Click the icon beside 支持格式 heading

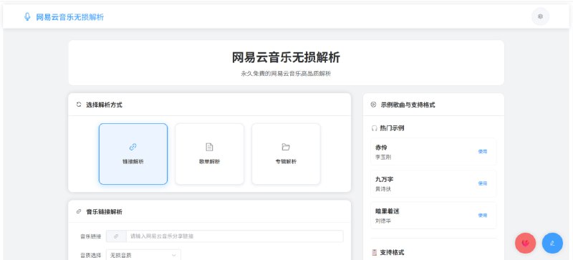coord(374,252)
